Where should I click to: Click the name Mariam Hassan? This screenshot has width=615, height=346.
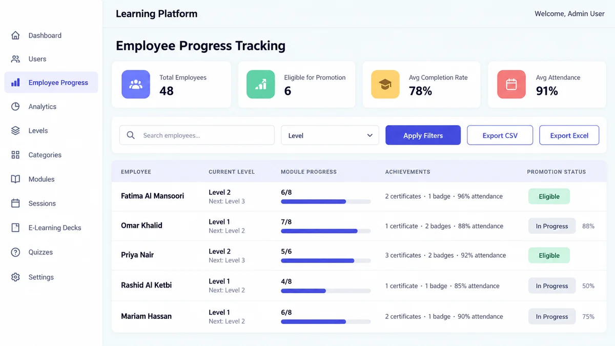(x=146, y=316)
